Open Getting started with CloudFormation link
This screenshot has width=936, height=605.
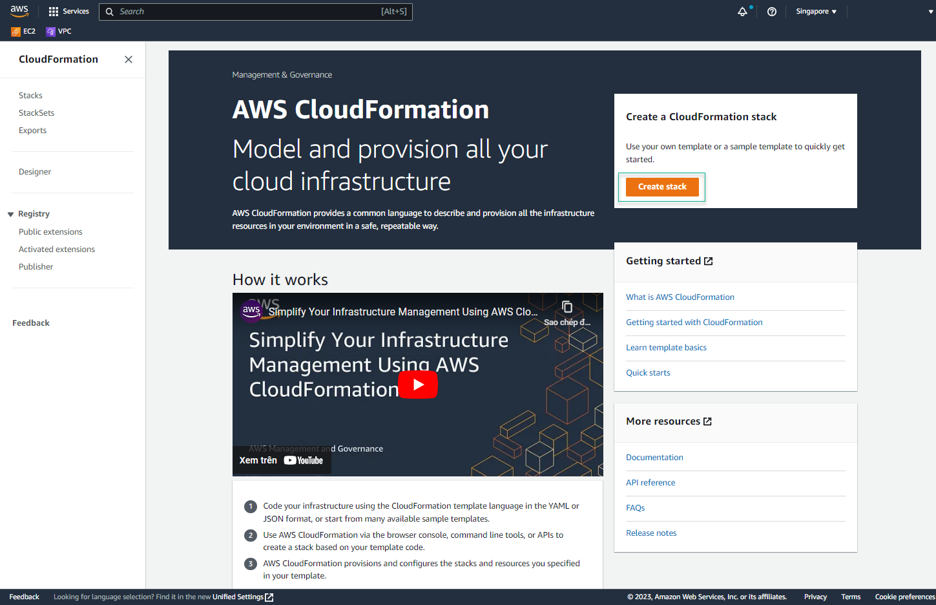tap(694, 323)
